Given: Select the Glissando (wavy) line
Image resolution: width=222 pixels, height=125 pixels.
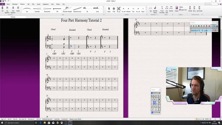Looking at the screenshot, I should pos(77,9).
